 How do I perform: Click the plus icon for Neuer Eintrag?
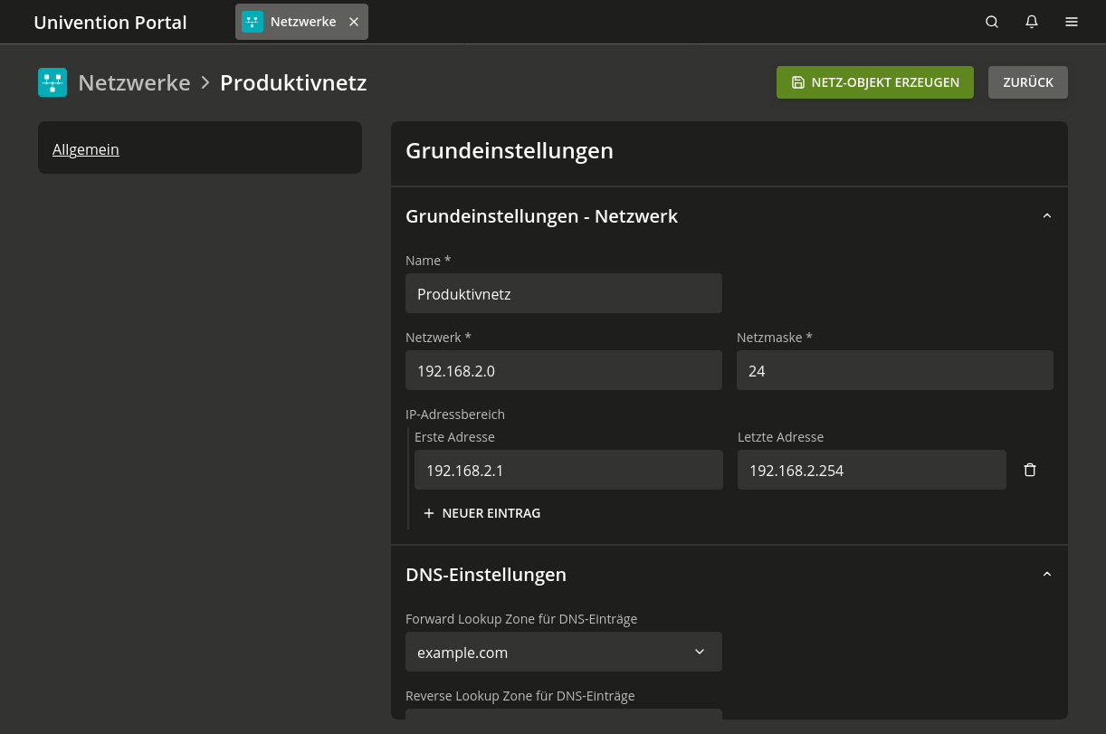(429, 513)
